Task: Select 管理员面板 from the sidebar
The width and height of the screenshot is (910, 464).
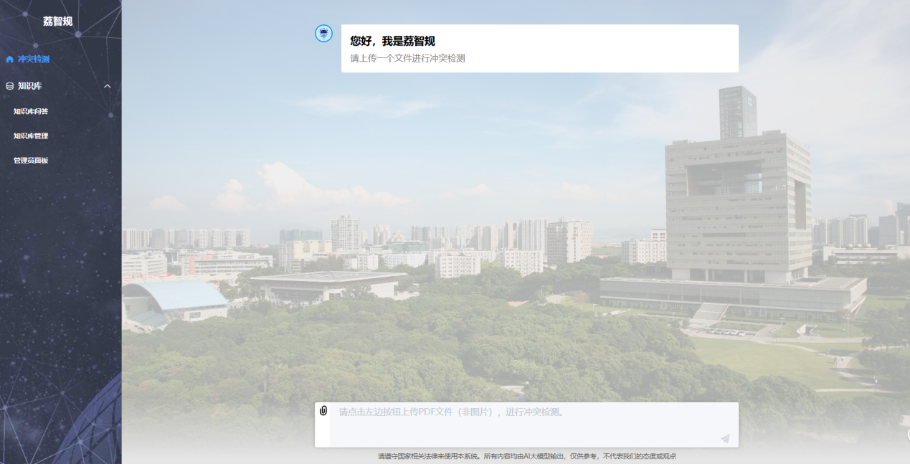Action: click(31, 160)
